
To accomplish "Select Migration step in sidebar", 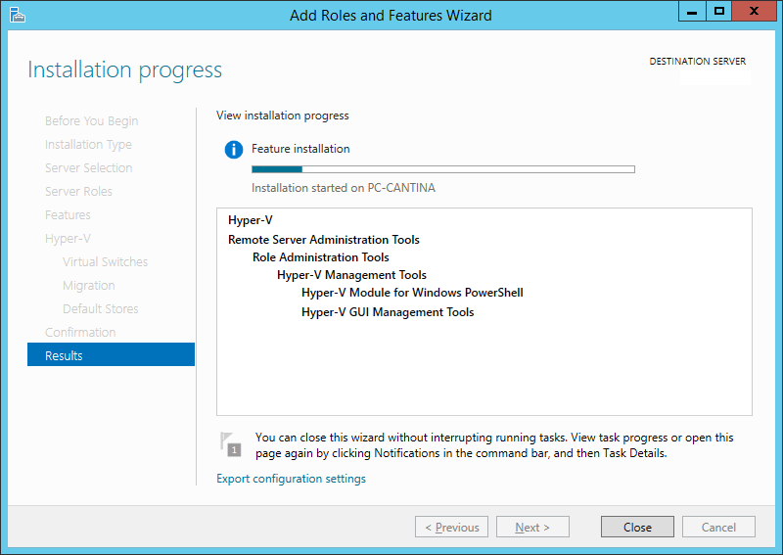I will point(88,285).
